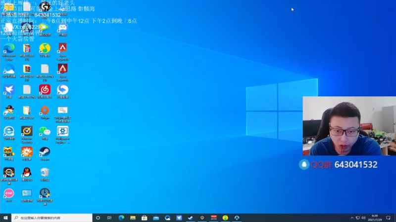The height and width of the screenshot is (222, 396).
Task: Select the Xunlei blue bird desktop icon
Action: tap(9, 91)
